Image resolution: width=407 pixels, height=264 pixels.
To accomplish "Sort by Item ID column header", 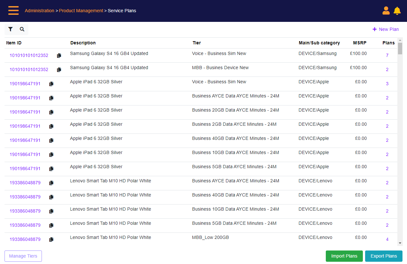I will pyautogui.click(x=14, y=43).
